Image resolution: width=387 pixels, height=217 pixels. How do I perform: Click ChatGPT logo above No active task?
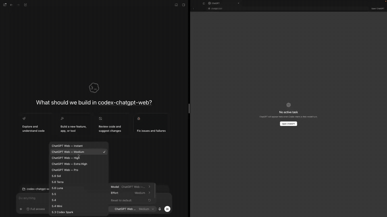click(289, 105)
